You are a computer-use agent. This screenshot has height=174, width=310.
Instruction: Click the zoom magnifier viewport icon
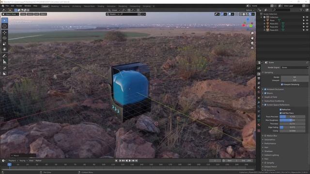252,33
